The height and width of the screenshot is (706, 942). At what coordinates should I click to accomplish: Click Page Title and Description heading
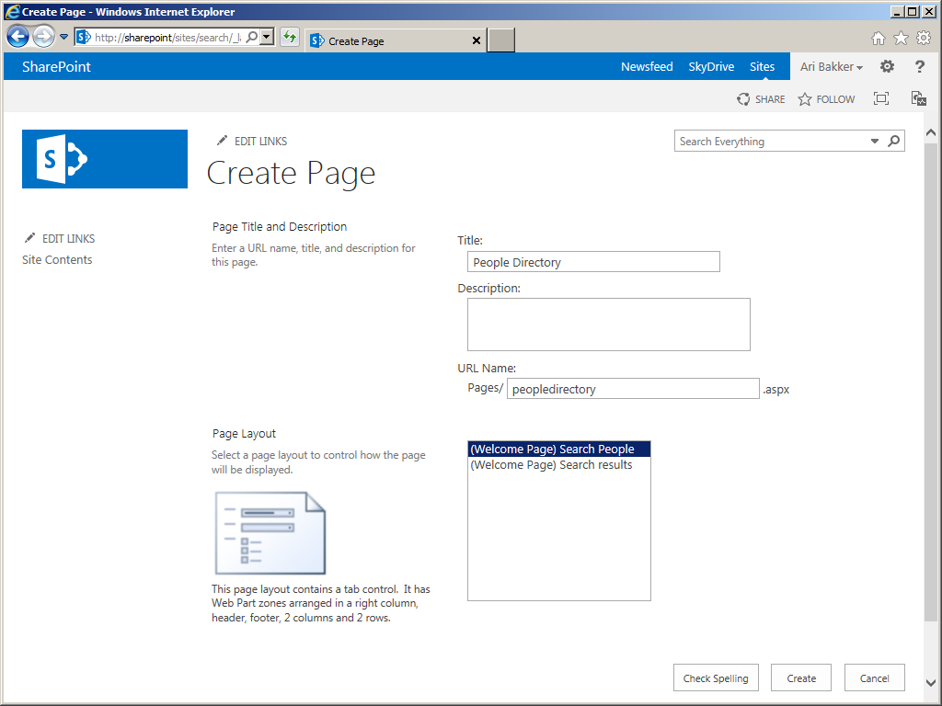tap(280, 226)
